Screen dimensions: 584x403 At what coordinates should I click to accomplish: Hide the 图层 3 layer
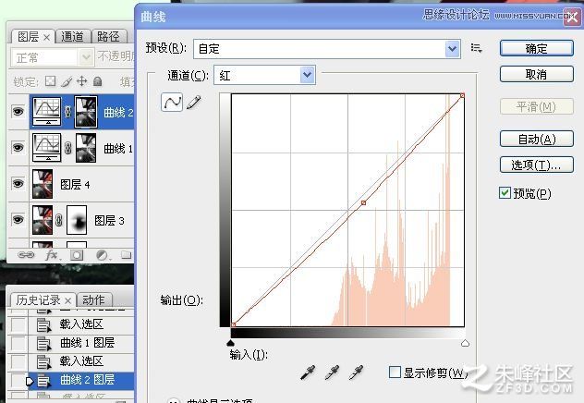[18, 220]
